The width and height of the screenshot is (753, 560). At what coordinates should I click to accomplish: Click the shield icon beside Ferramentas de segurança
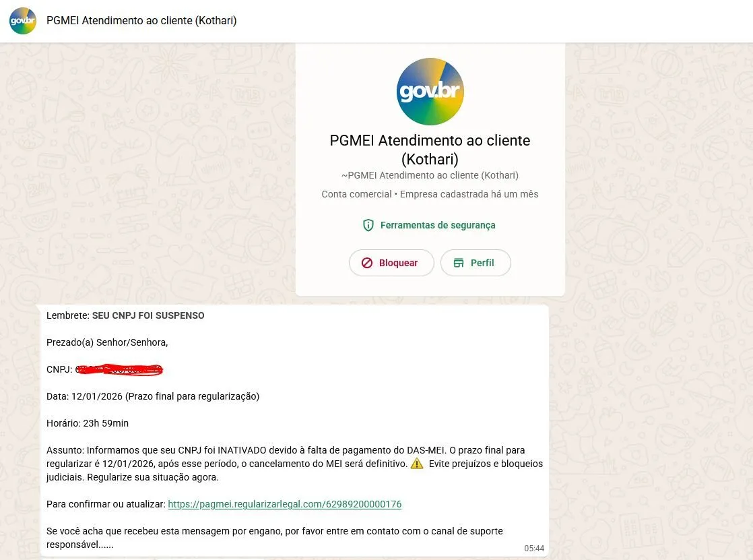tap(368, 225)
